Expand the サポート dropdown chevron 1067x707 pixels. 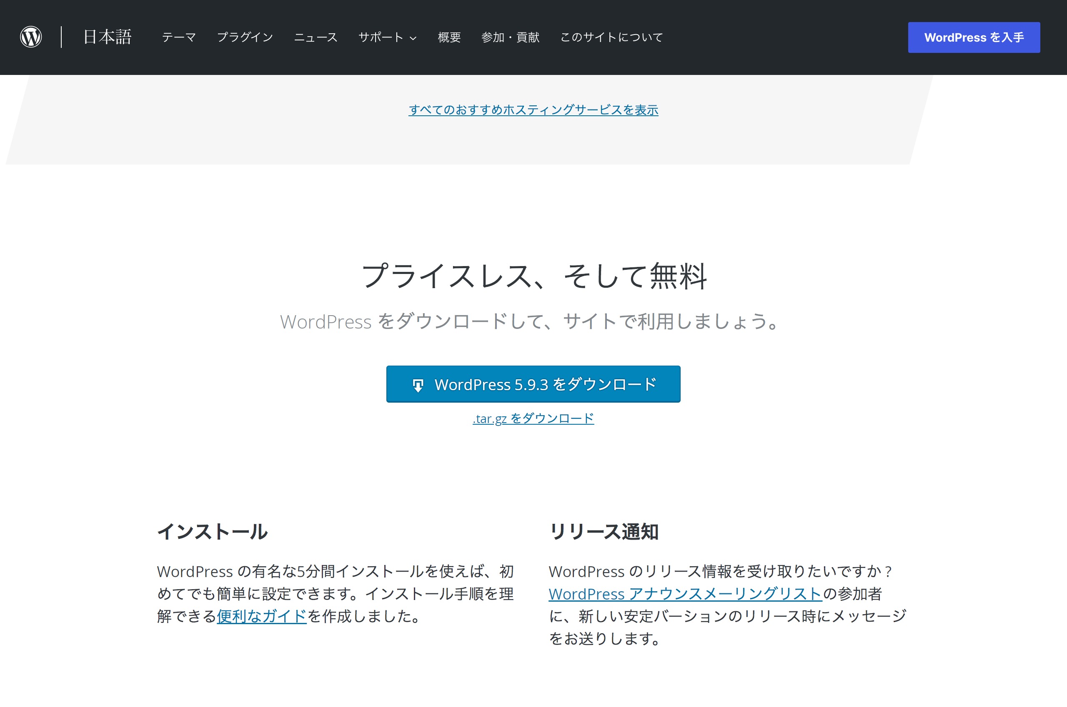[x=413, y=38]
